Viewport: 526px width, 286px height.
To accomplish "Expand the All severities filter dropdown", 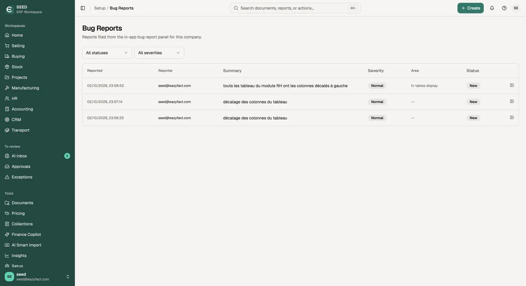I will [159, 53].
